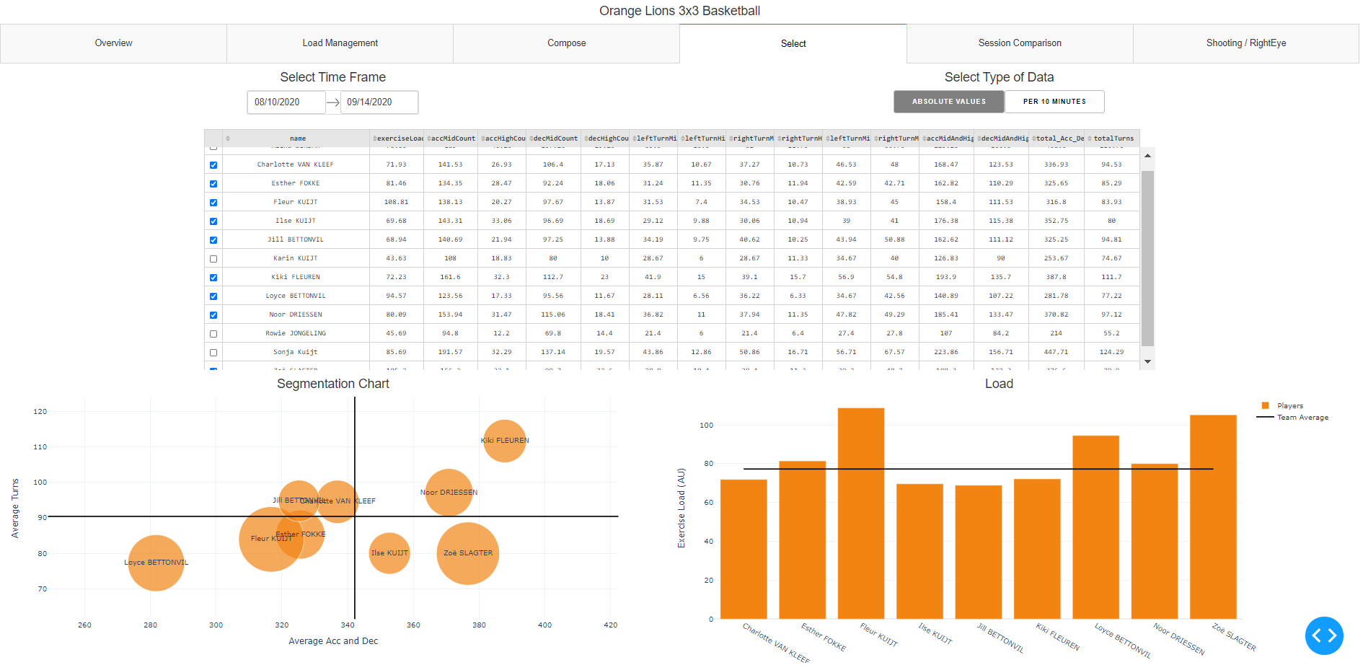Switch to the Session Comparison tab

1019,43
